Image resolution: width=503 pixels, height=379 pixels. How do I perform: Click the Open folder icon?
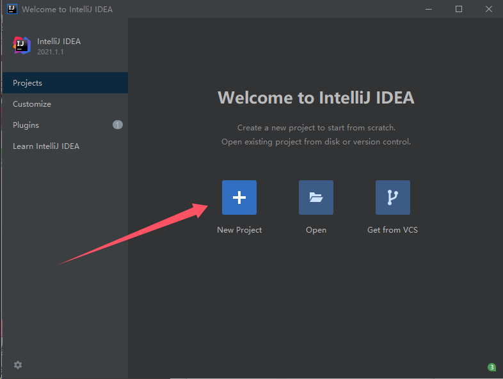click(x=316, y=197)
